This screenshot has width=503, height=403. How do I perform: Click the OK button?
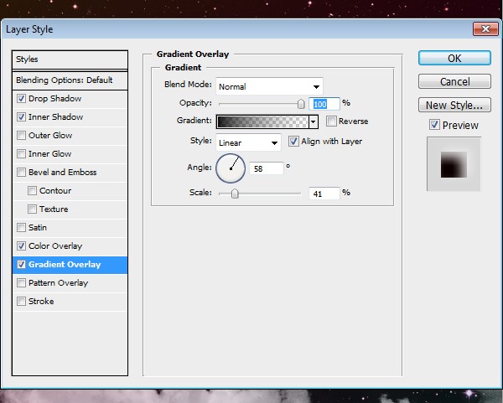pos(454,58)
